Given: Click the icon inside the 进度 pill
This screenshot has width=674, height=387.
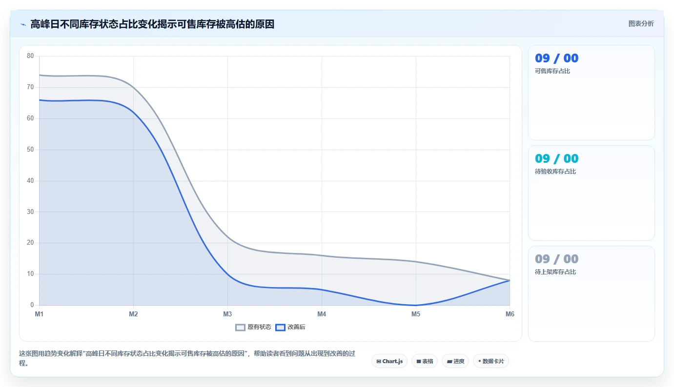Looking at the screenshot, I should (449, 362).
